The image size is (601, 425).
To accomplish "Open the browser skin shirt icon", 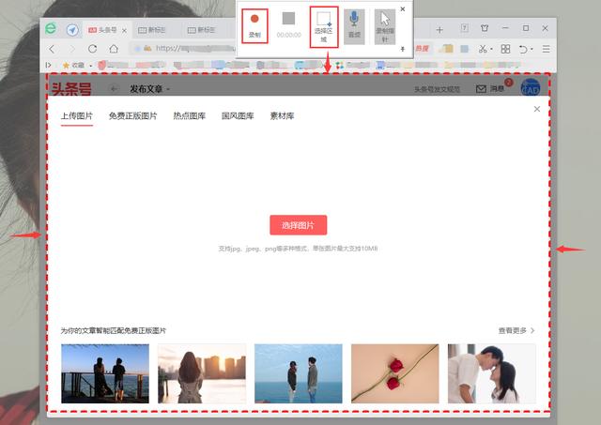I will pyautogui.click(x=485, y=28).
